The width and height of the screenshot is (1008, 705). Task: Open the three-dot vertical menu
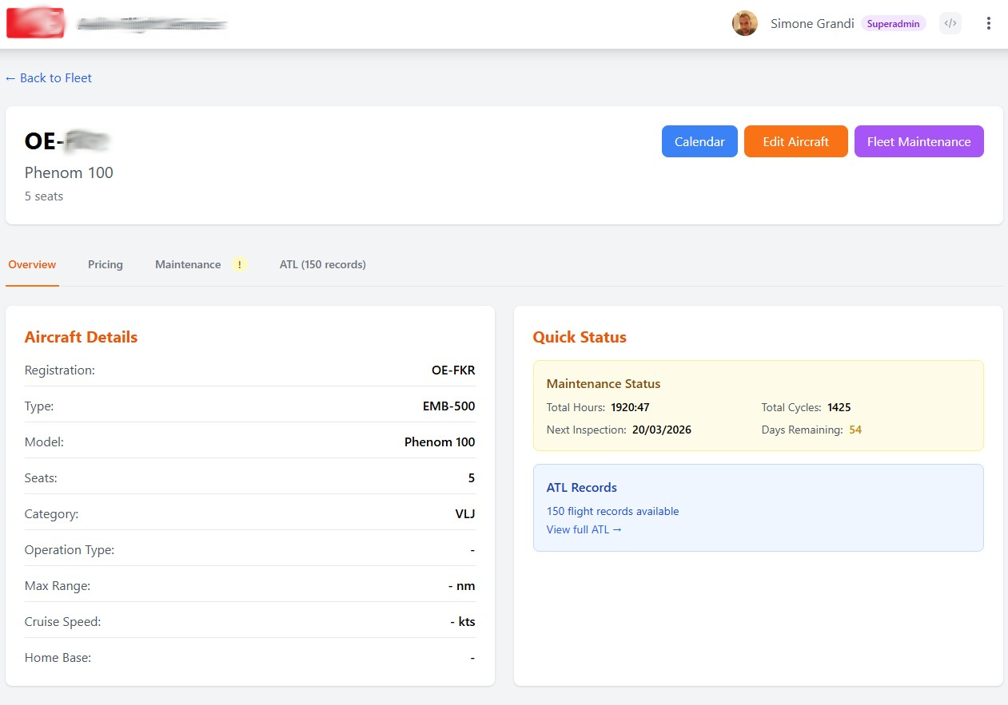pos(988,23)
